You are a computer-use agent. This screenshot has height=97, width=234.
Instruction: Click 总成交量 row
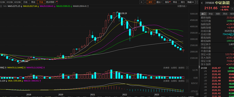click(x=217, y=31)
